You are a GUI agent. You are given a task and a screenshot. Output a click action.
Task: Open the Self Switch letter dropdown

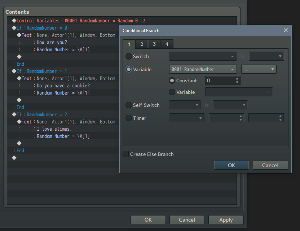click(185, 105)
